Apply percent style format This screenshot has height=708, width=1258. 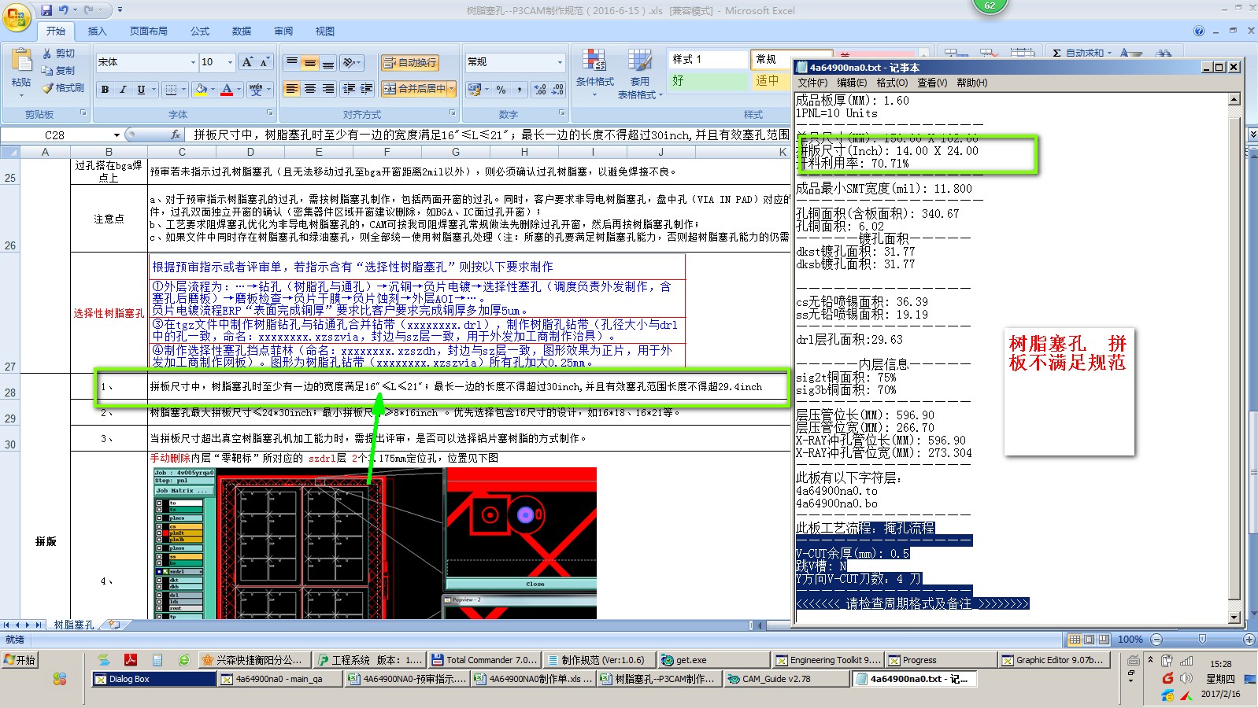pos(501,89)
